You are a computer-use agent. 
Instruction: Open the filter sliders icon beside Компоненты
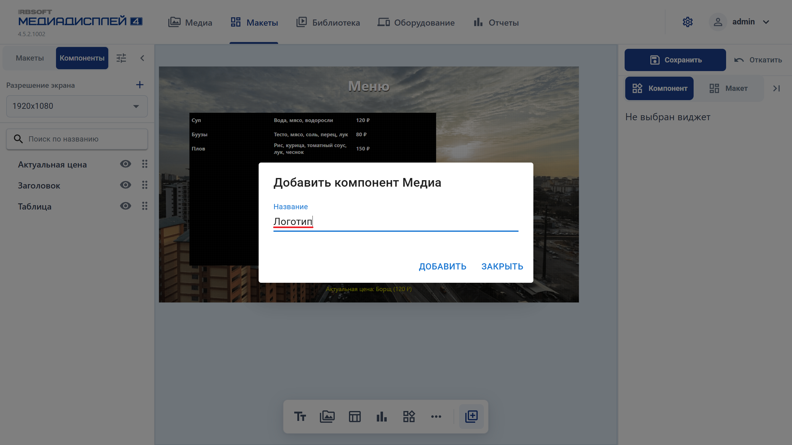pos(121,58)
